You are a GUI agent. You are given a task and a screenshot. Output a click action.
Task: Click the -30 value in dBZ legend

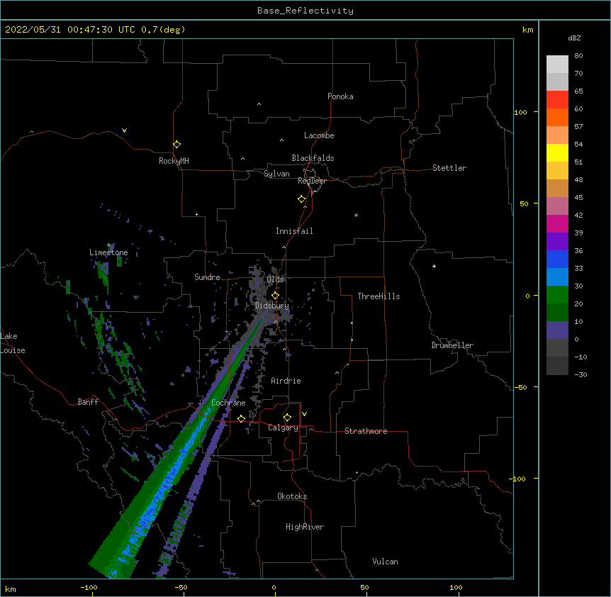point(581,374)
